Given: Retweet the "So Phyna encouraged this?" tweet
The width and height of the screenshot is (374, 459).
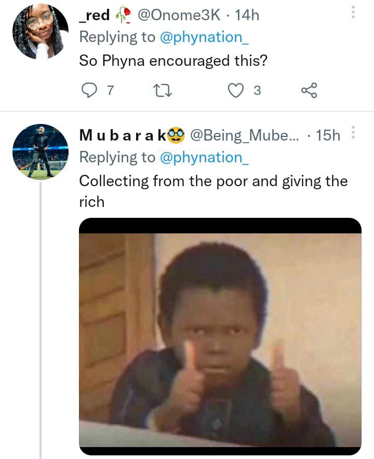Looking at the screenshot, I should [163, 91].
